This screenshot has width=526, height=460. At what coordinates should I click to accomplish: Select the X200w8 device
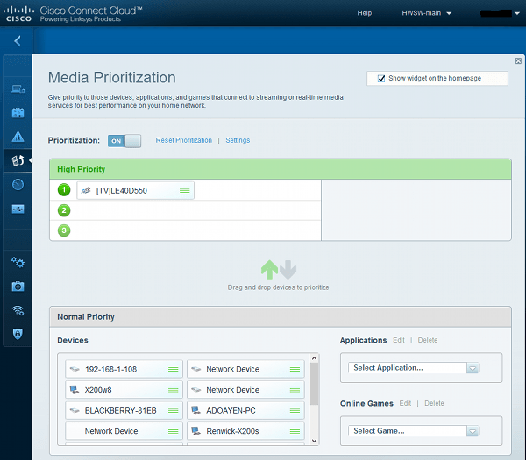[124, 390]
